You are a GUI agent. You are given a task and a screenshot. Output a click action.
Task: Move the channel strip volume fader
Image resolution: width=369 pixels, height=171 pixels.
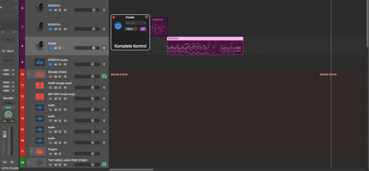click(4, 135)
